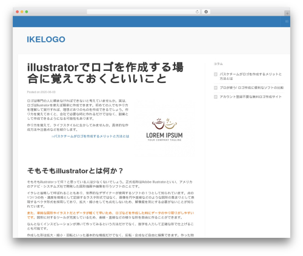Click the document icon beside プロが使う sidebar entry

[216, 88]
